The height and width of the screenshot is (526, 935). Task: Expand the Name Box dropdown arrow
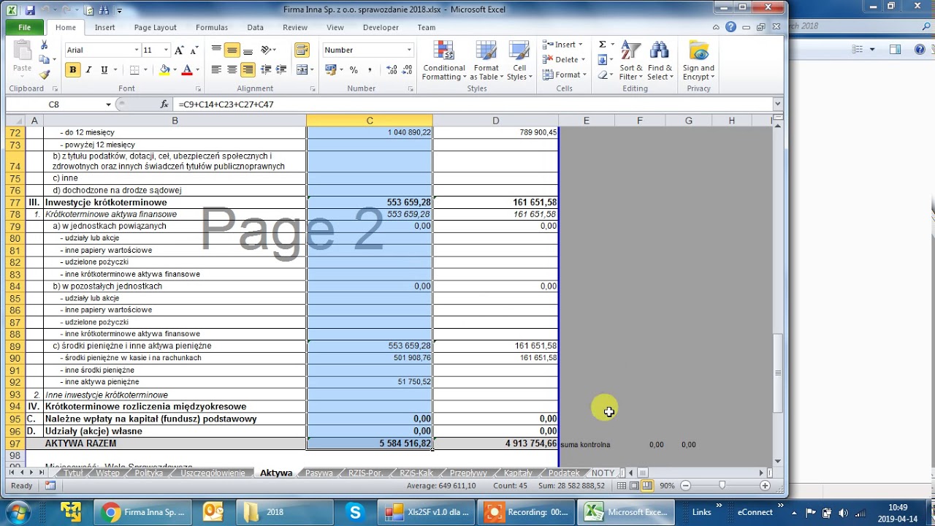(108, 104)
